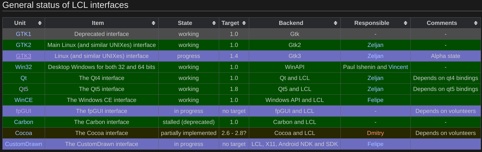Image resolution: width=482 pixels, height=152 pixels.
Task: Sort by State using its arrow icon
Action: tap(214, 23)
